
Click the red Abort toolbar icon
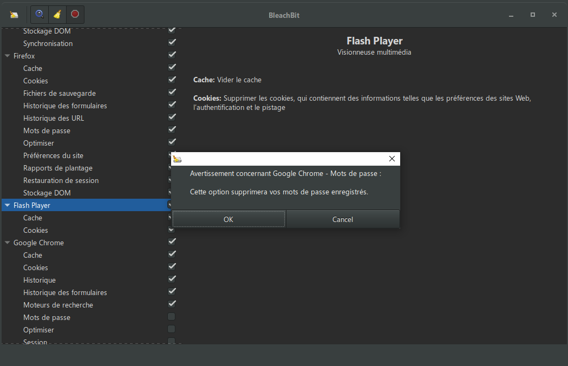point(75,14)
